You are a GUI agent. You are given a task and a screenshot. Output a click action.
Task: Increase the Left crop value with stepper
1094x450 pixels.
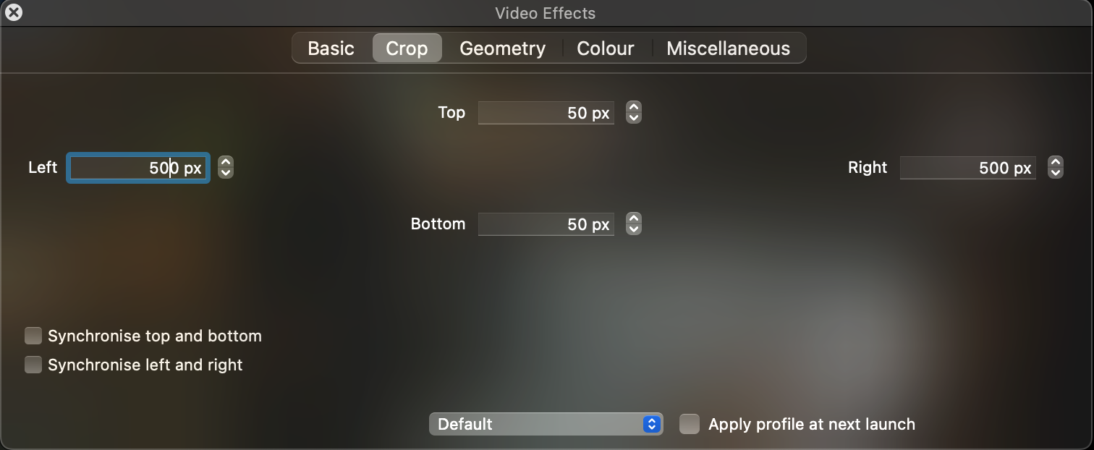226,163
